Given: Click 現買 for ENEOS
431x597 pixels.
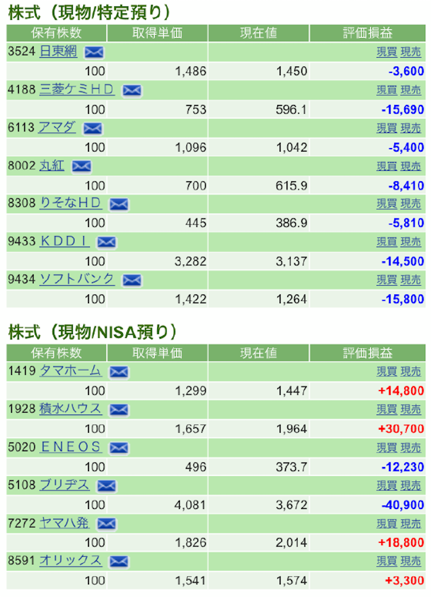Looking at the screenshot, I should click(x=387, y=448).
